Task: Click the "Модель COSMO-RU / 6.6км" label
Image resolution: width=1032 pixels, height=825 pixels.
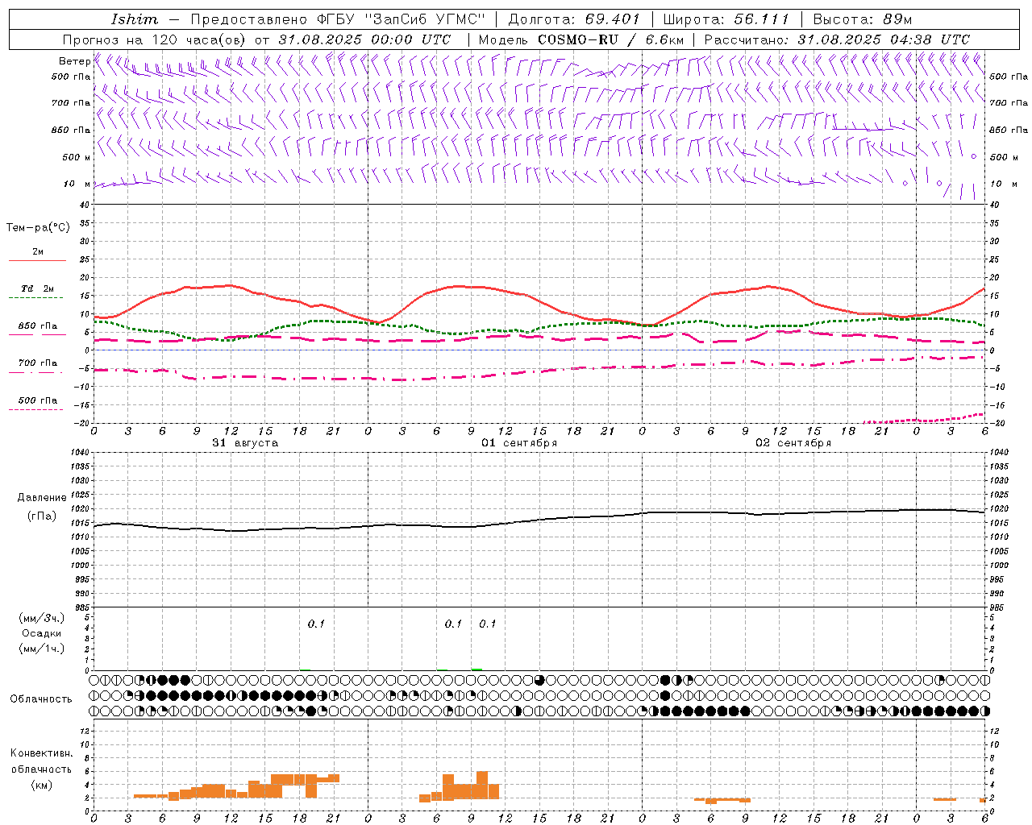Action: (581, 39)
